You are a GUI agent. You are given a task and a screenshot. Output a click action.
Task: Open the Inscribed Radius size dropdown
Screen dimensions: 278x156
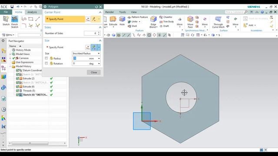(86, 53)
